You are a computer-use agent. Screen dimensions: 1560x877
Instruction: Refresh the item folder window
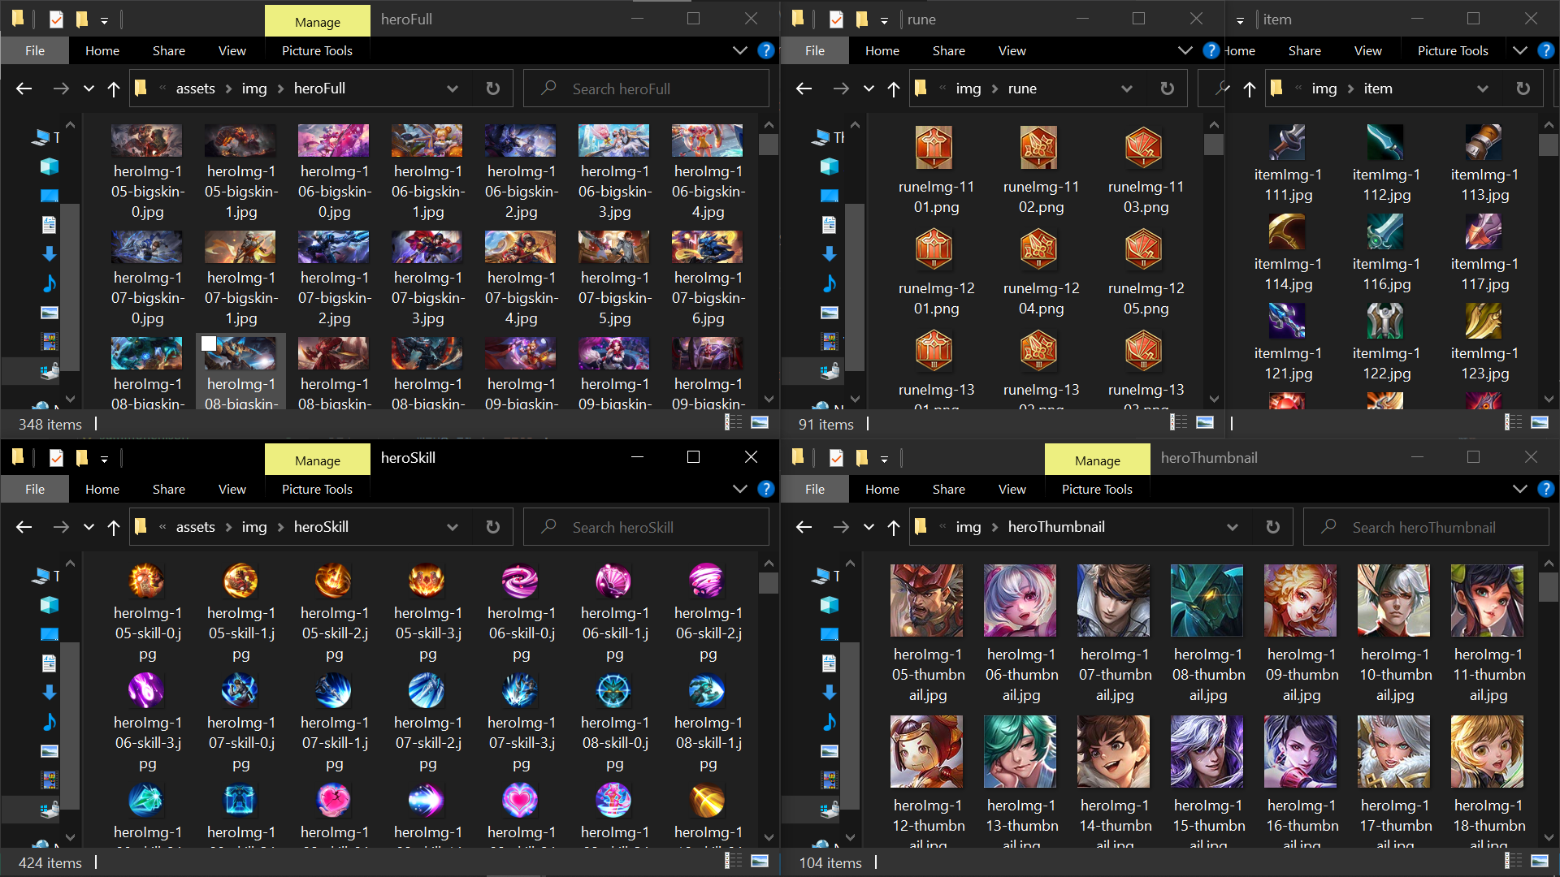pos(1523,89)
